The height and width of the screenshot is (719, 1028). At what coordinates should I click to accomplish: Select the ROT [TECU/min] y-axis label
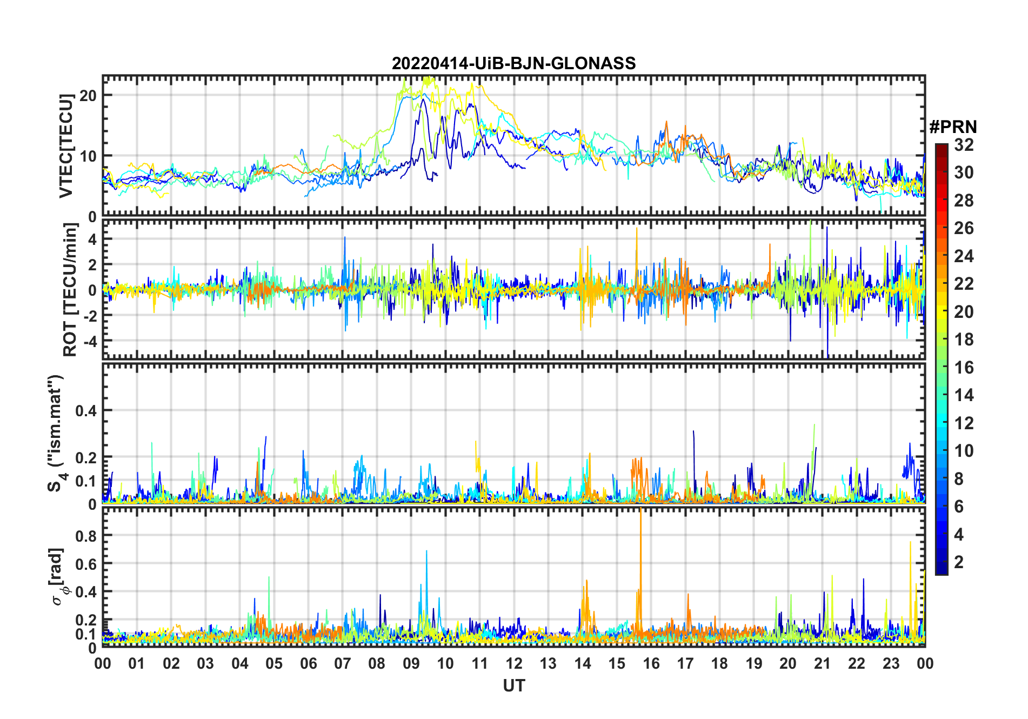coord(70,290)
